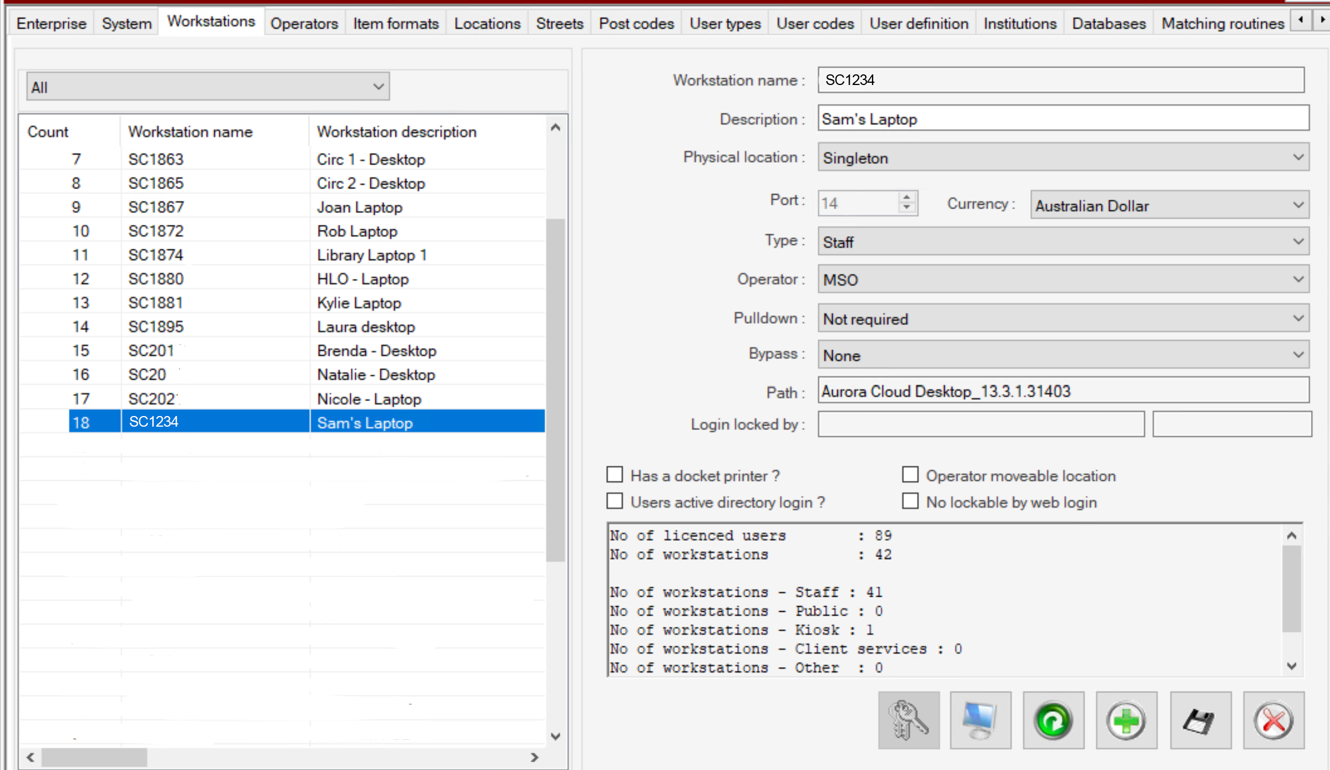Go to the Matching routines tab

1223,23
